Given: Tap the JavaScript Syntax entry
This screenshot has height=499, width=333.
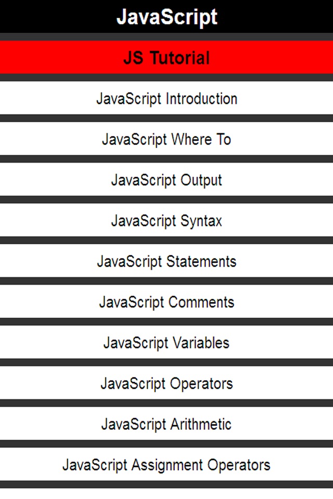Looking at the screenshot, I should click(x=166, y=221).
